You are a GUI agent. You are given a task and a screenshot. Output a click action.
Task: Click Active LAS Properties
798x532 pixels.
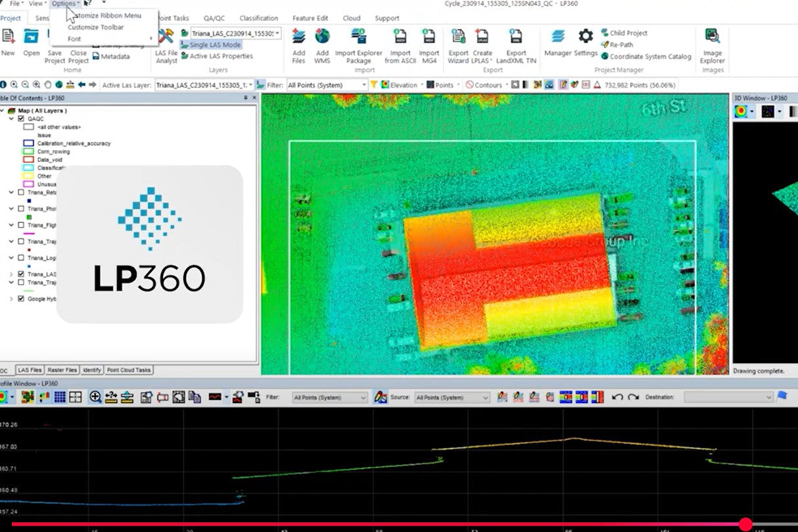(x=216, y=57)
